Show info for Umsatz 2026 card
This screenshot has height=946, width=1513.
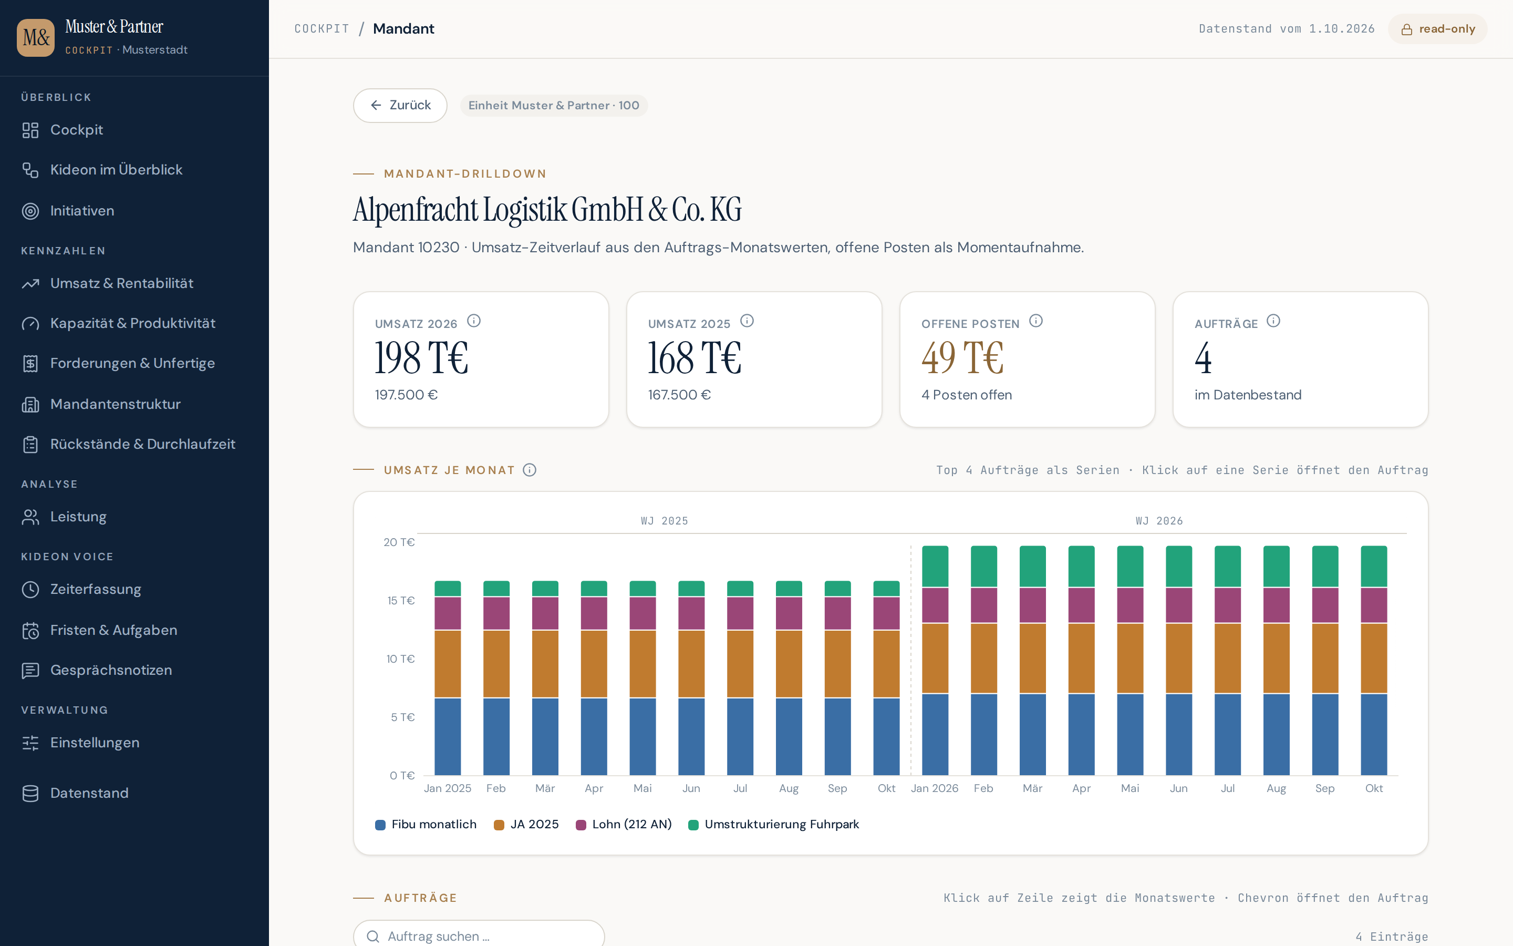pos(474,321)
